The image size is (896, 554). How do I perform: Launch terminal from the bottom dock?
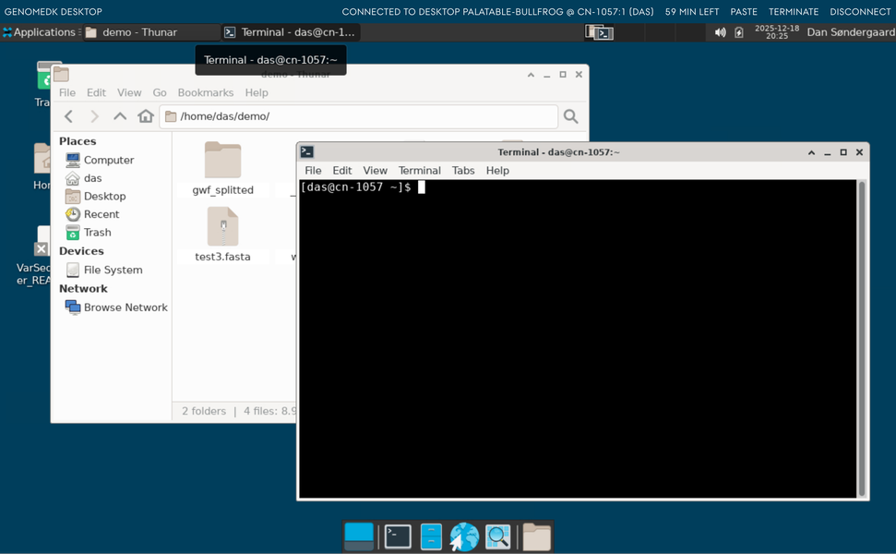[x=398, y=536]
